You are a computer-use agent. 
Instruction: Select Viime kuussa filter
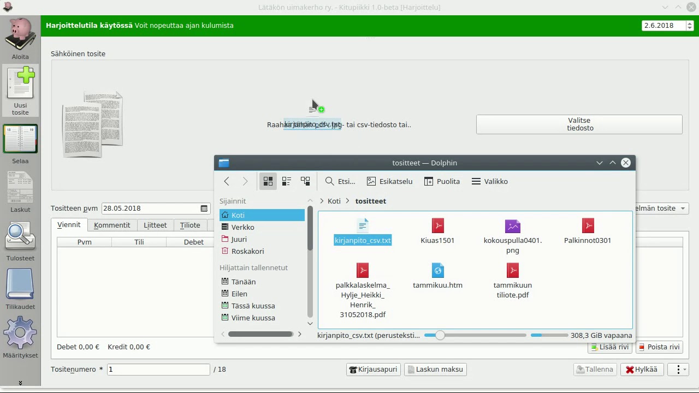(262, 318)
